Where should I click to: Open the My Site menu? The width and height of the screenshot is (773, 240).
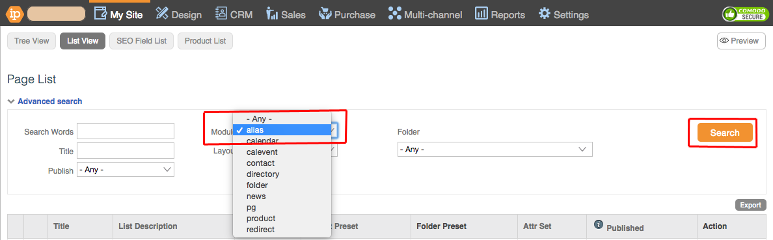[x=118, y=14]
